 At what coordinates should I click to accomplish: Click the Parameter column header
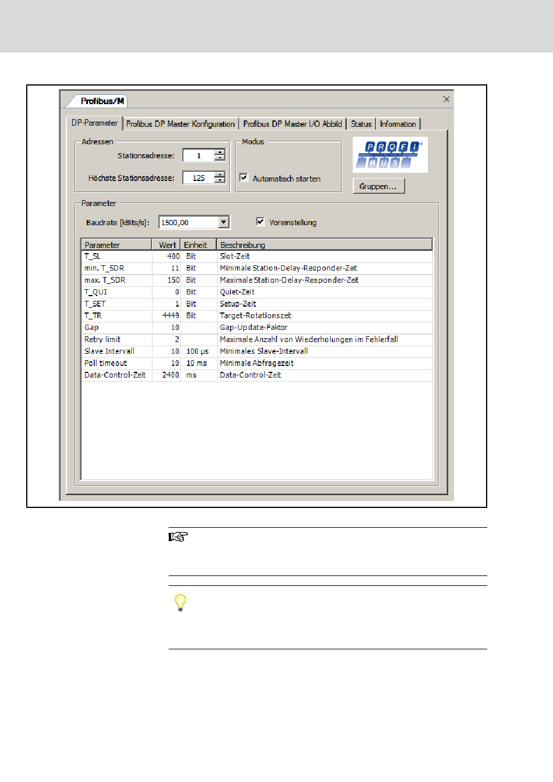click(x=116, y=245)
